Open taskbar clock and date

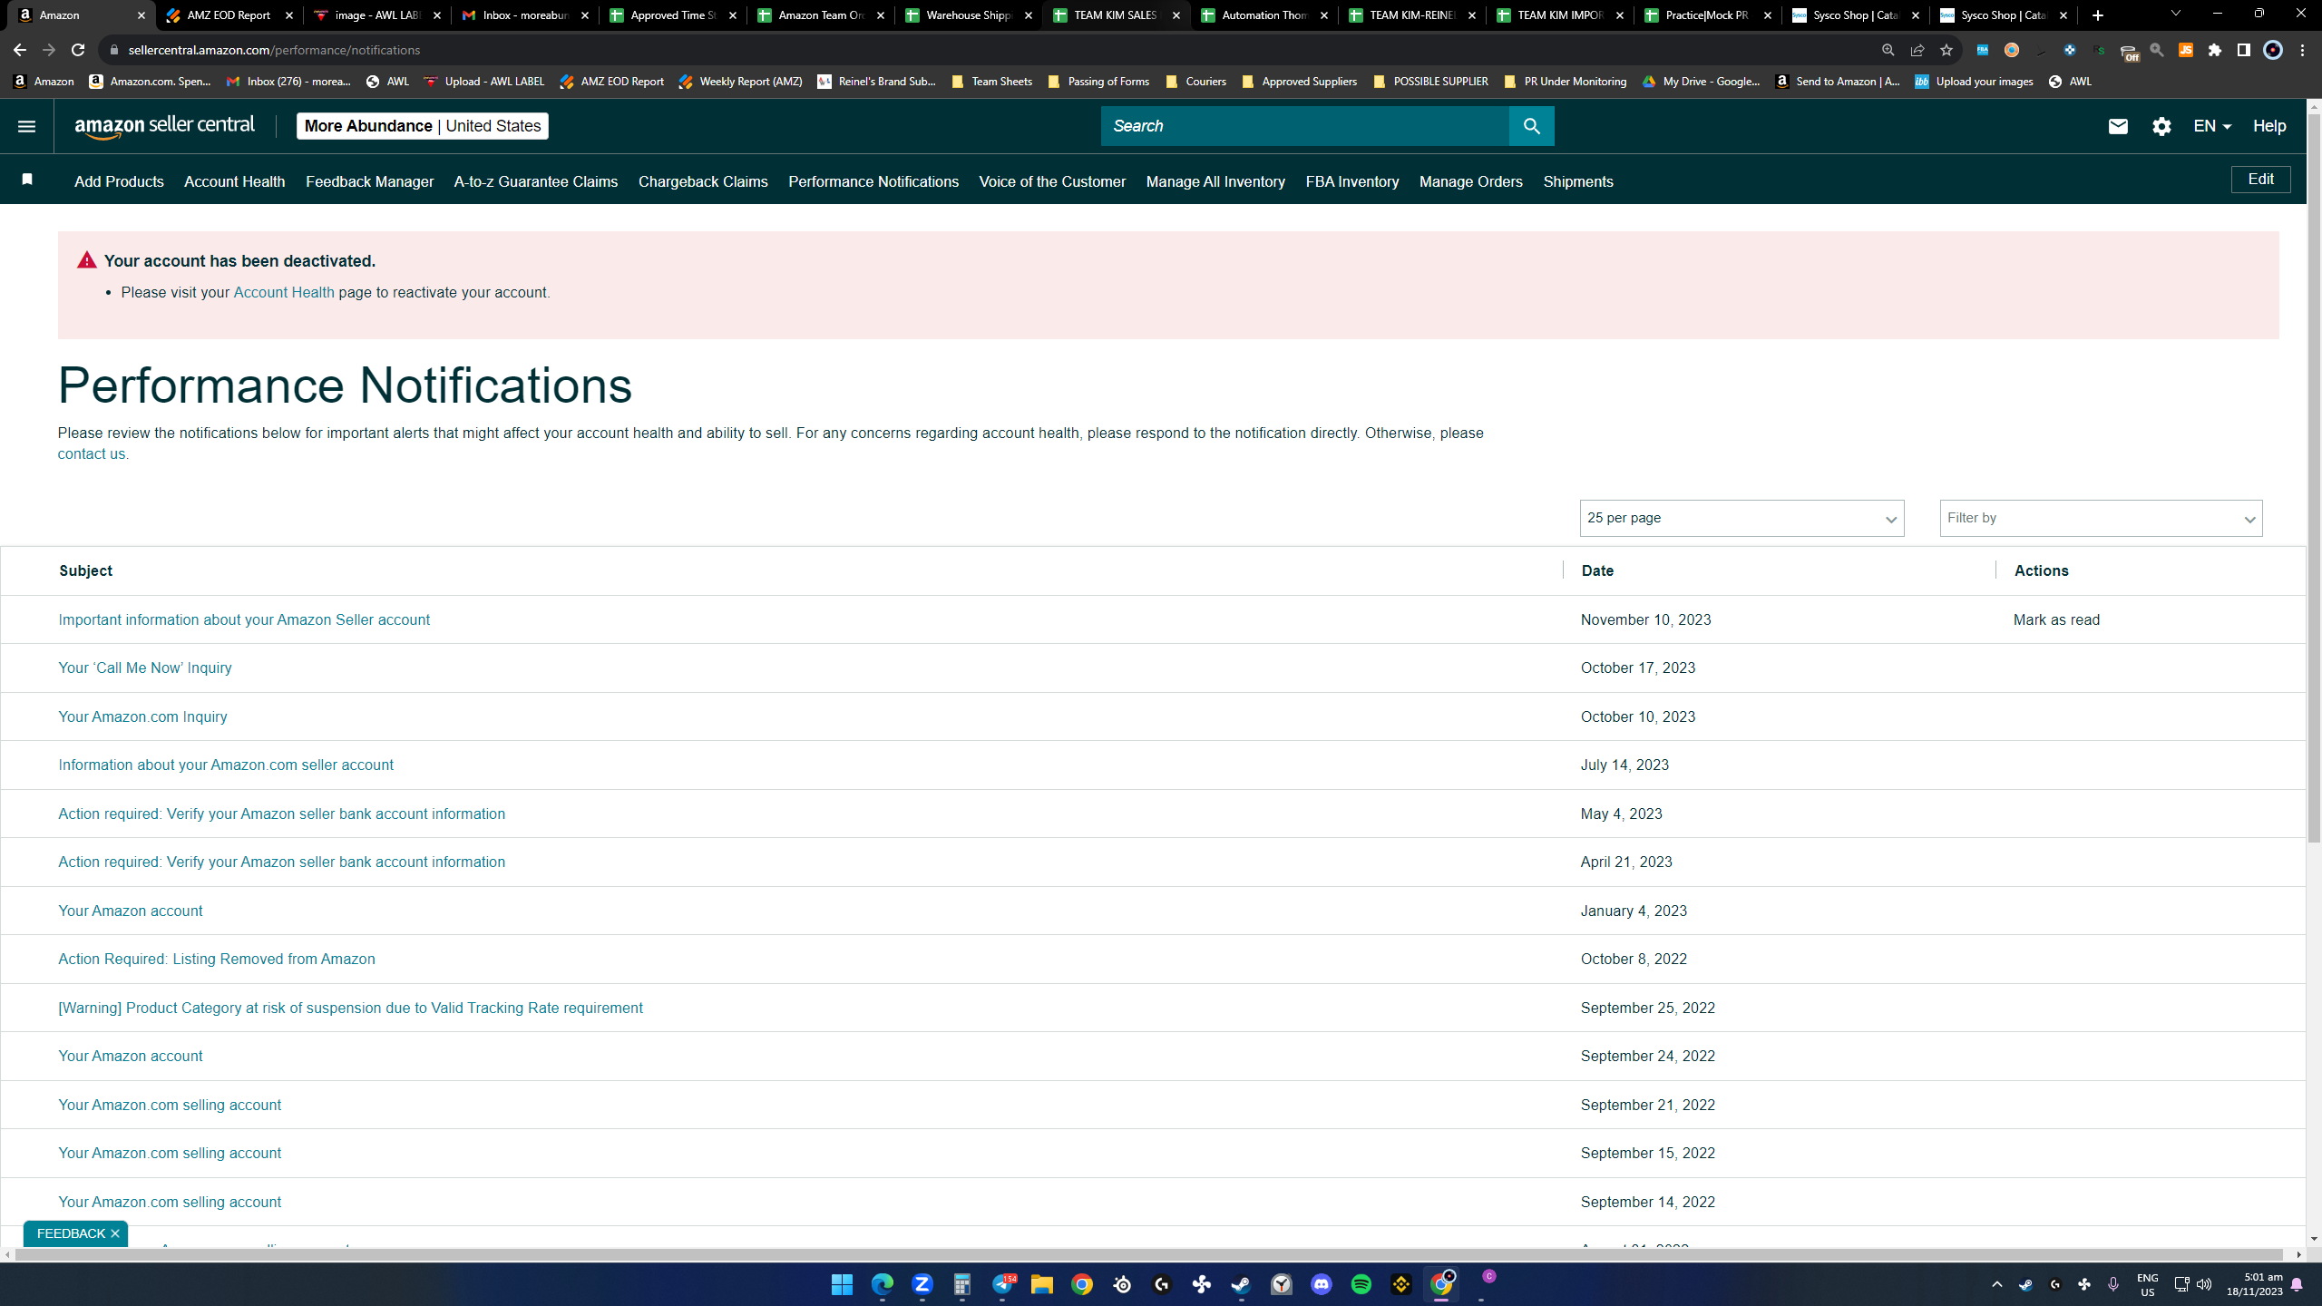[x=2255, y=1284]
